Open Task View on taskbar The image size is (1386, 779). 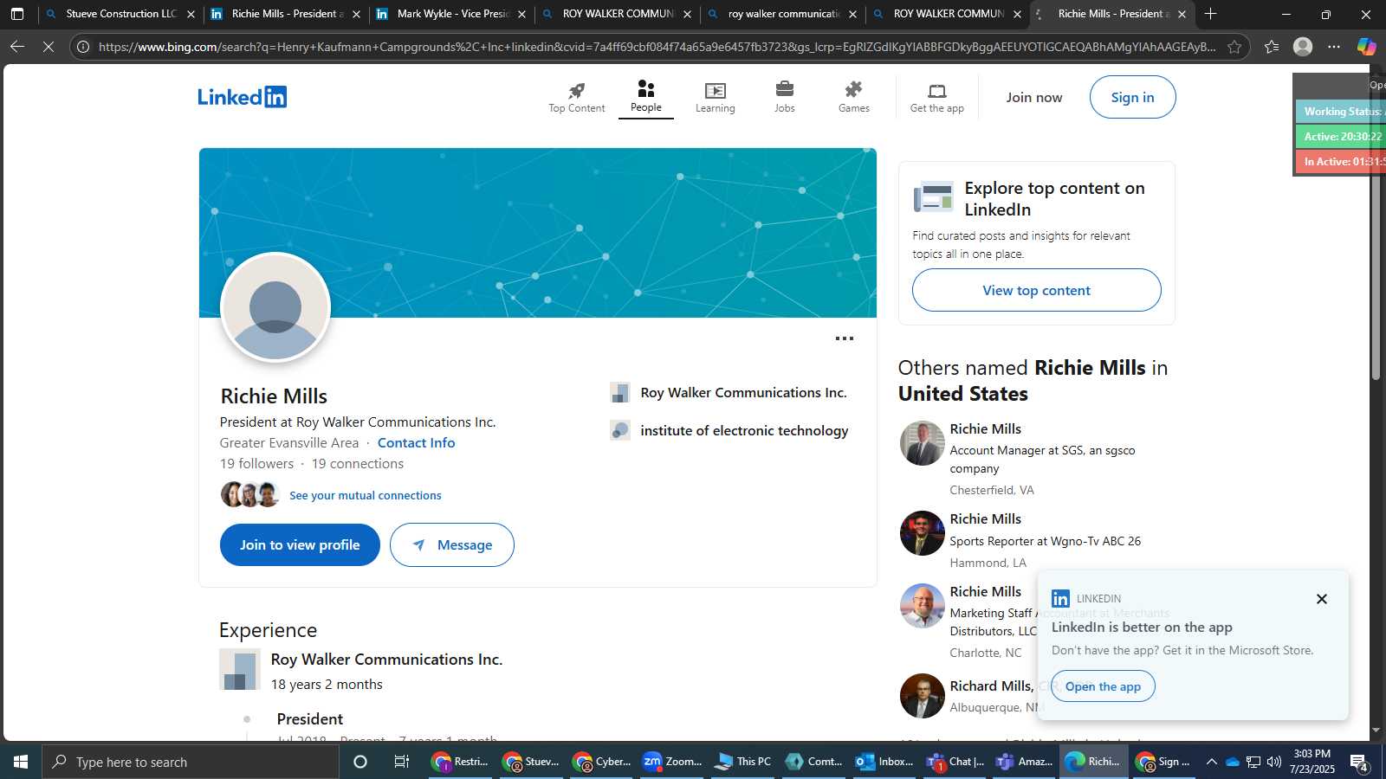[401, 762]
